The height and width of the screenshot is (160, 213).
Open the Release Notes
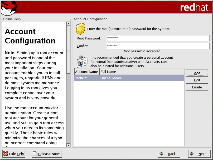pos(47,154)
